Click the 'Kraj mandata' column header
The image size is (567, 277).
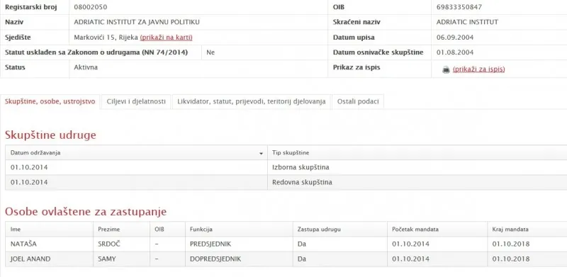(x=527, y=230)
